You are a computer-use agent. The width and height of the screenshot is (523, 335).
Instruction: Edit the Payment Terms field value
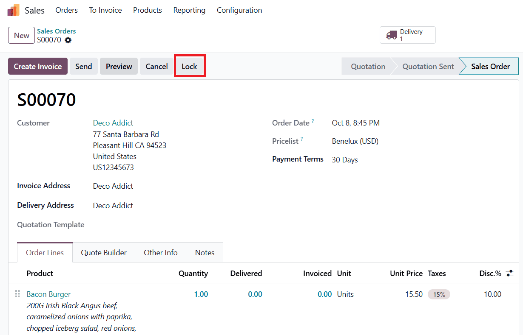coord(345,160)
